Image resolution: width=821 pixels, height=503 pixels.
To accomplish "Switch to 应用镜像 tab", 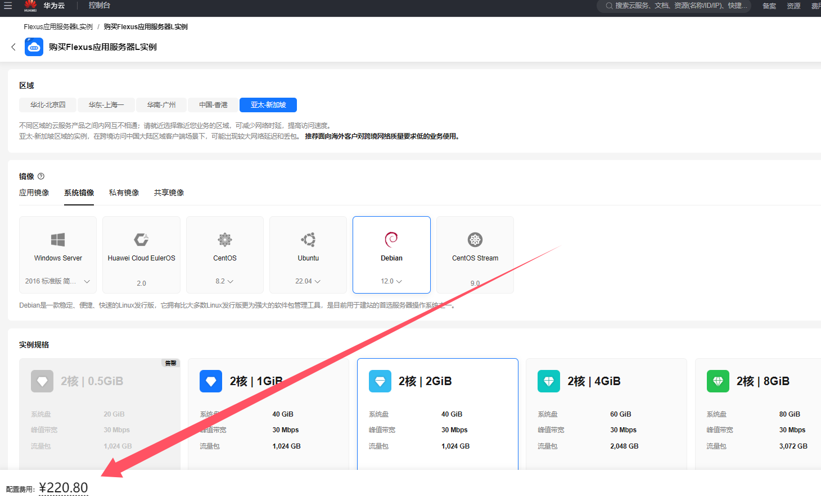I will (x=34, y=193).
